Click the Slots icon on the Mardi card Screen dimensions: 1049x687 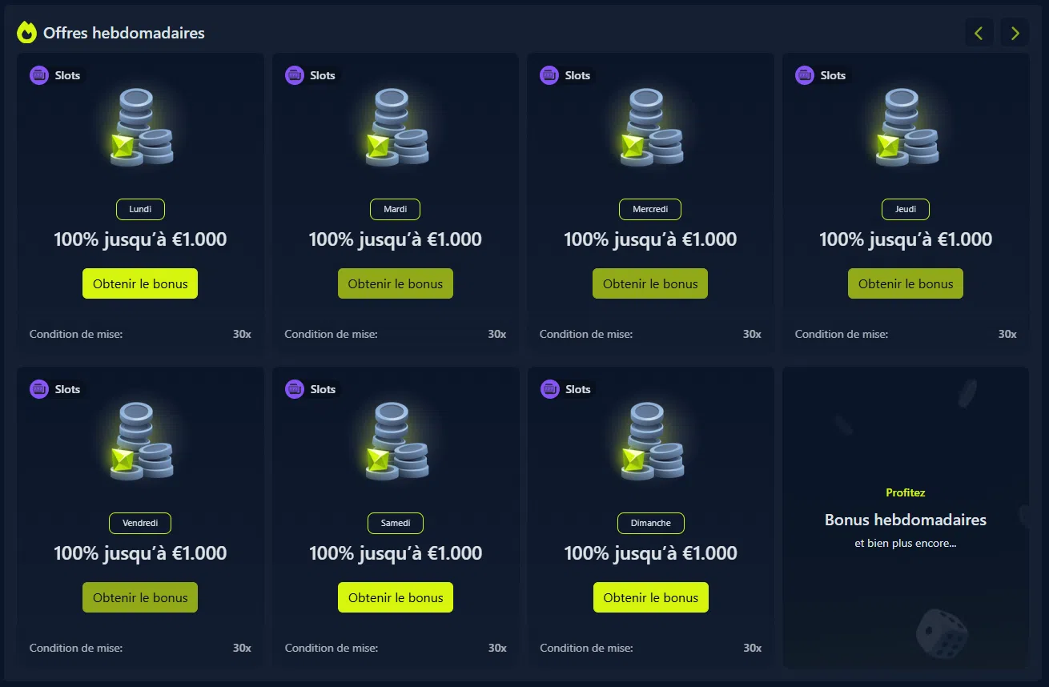pos(295,75)
